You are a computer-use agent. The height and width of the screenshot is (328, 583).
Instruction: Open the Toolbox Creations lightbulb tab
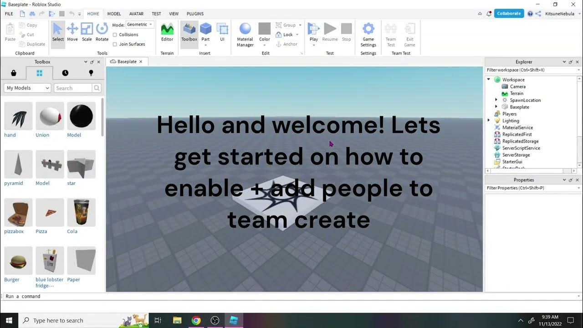pos(91,73)
